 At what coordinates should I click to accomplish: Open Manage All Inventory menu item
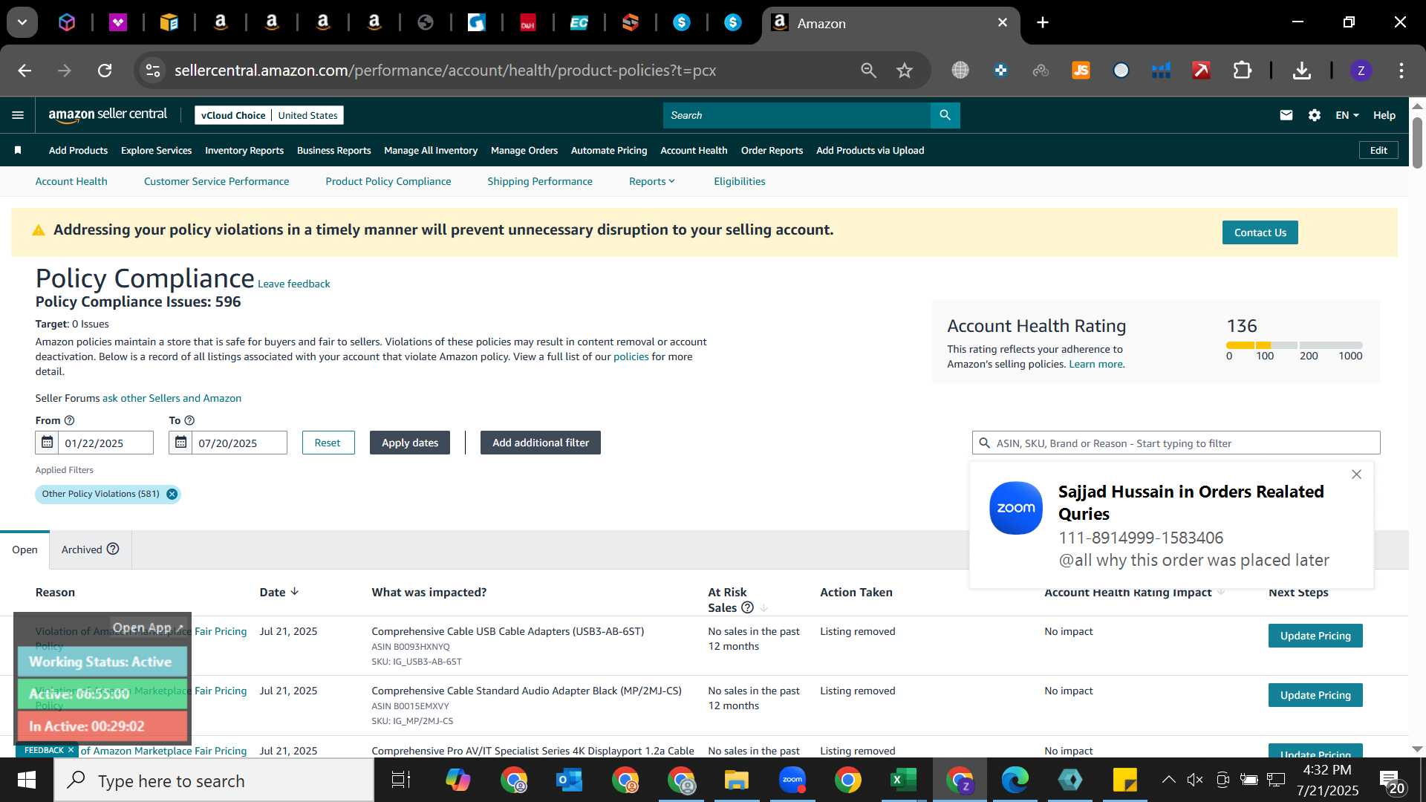pyautogui.click(x=431, y=150)
